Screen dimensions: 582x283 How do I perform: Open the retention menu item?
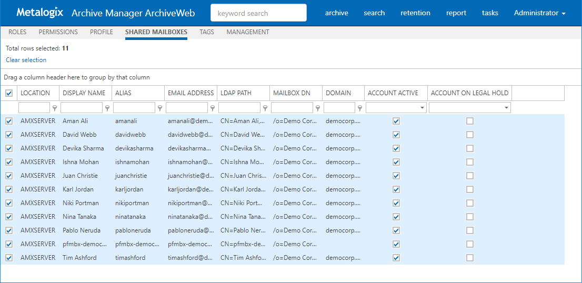(415, 13)
